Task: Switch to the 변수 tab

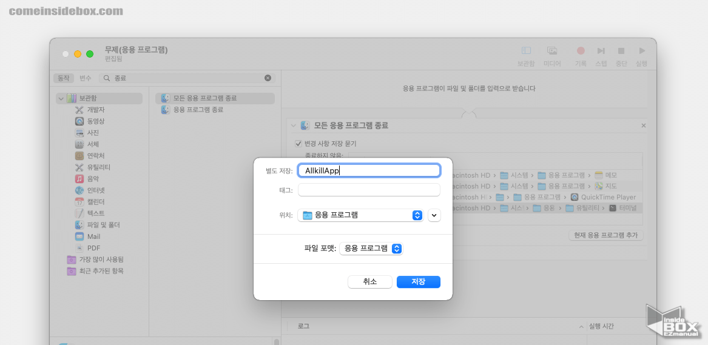Action: click(86, 78)
